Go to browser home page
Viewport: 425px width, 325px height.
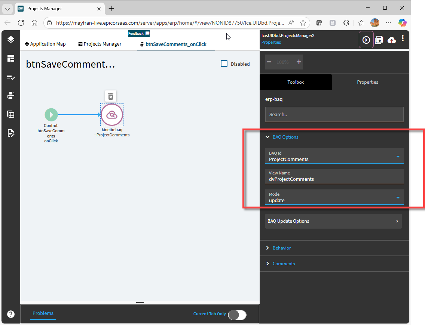(x=34, y=23)
